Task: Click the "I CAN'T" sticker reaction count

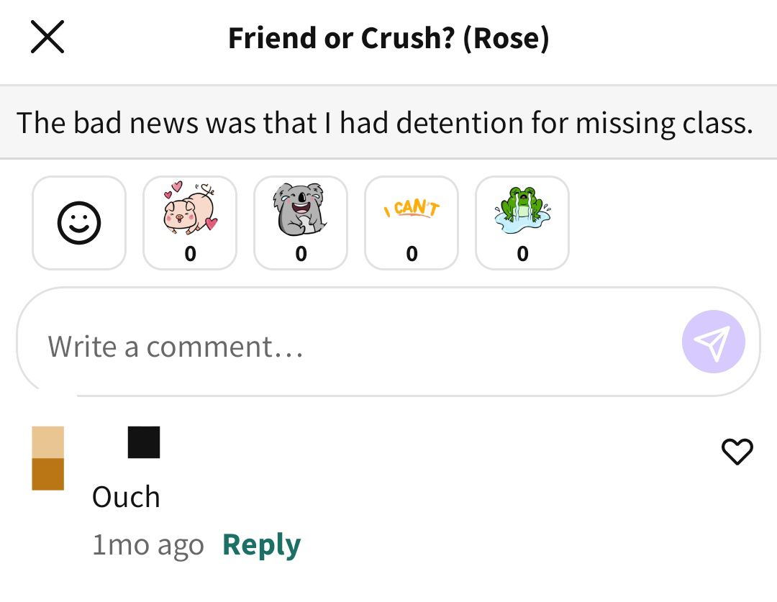Action: (412, 254)
